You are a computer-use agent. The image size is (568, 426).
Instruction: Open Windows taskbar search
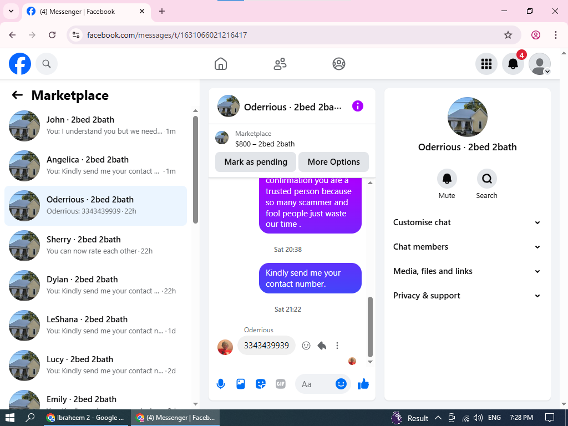tap(30, 418)
